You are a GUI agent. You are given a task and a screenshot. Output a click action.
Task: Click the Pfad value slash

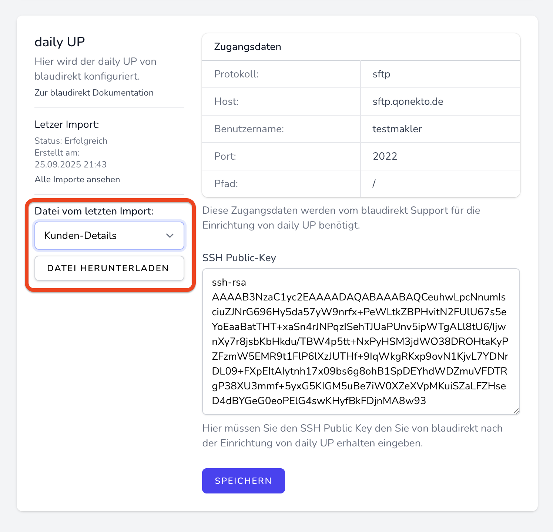click(374, 184)
